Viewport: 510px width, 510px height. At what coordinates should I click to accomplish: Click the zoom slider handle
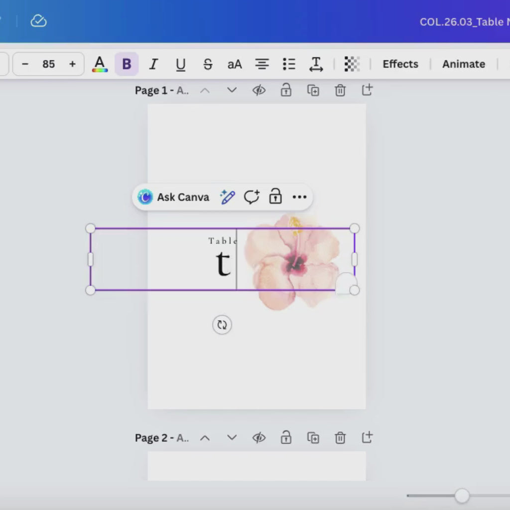462,496
